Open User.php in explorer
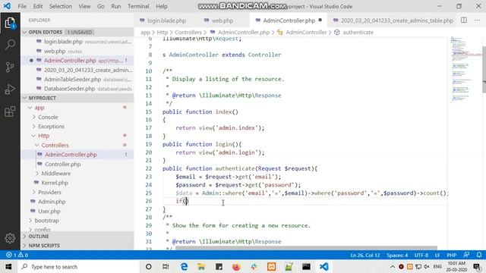Screen dimensions: 486x273 (x=49, y=211)
